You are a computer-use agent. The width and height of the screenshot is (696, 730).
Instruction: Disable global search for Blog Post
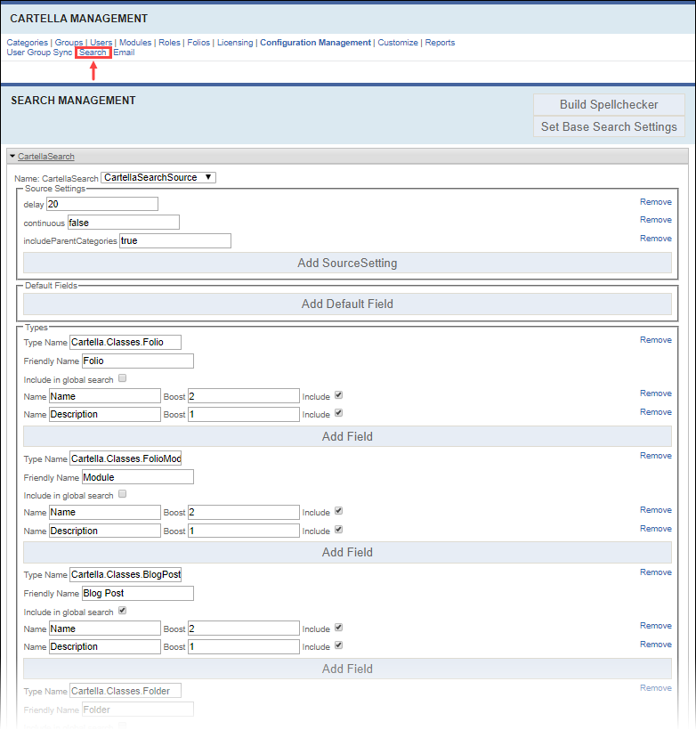click(123, 611)
